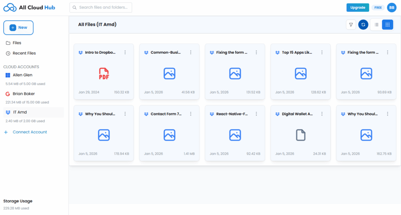Click the image icon of 178.94 KB Why You Shoul... card
Viewport: 401px width, 215px height.
[x=104, y=135]
